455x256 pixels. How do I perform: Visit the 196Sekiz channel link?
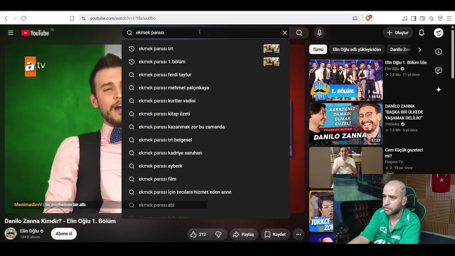tap(392, 124)
